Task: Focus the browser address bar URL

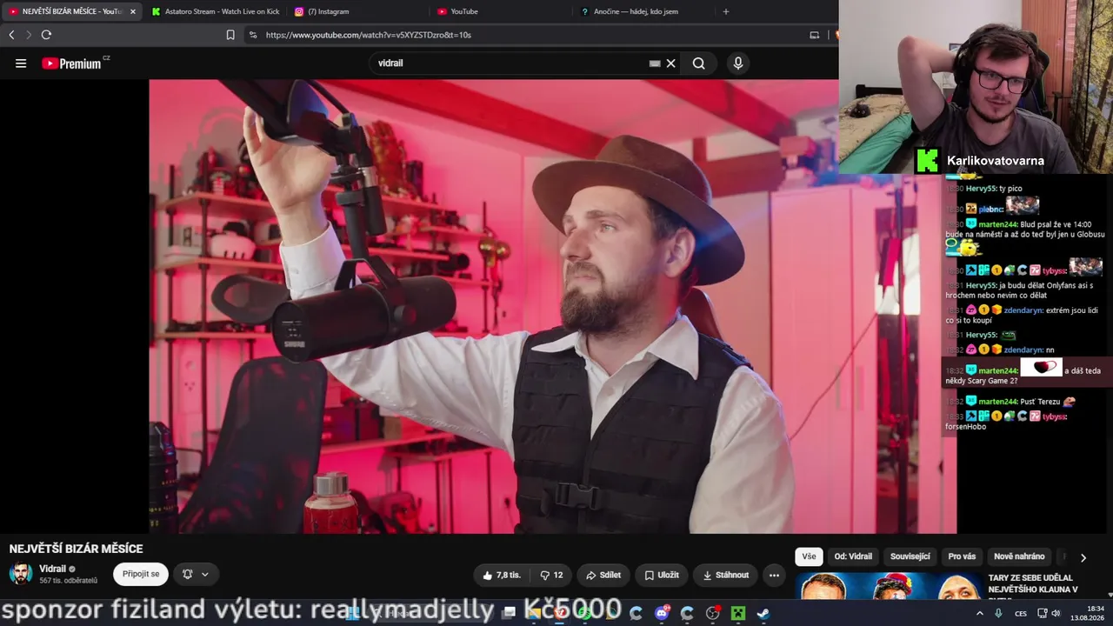Action: tap(369, 35)
